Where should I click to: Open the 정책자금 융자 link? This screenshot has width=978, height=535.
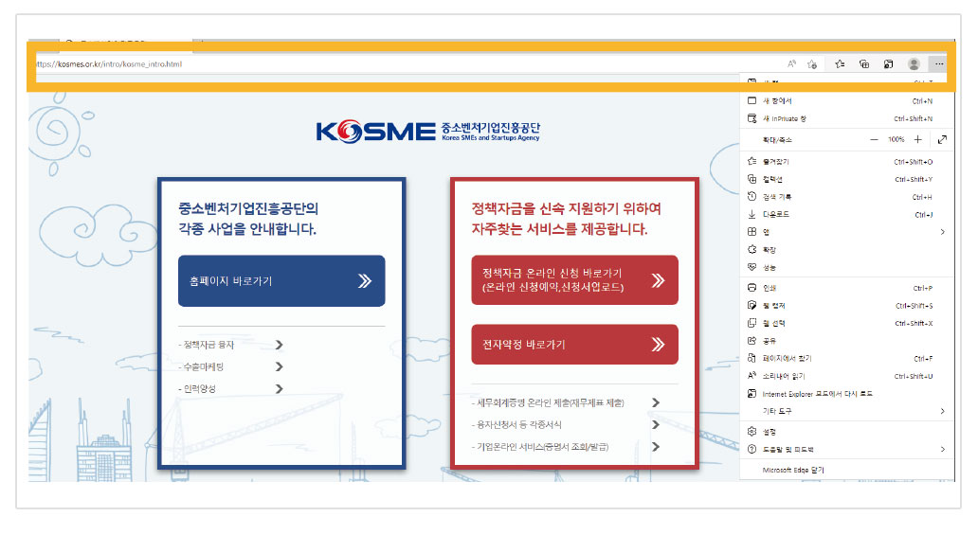[231, 345]
